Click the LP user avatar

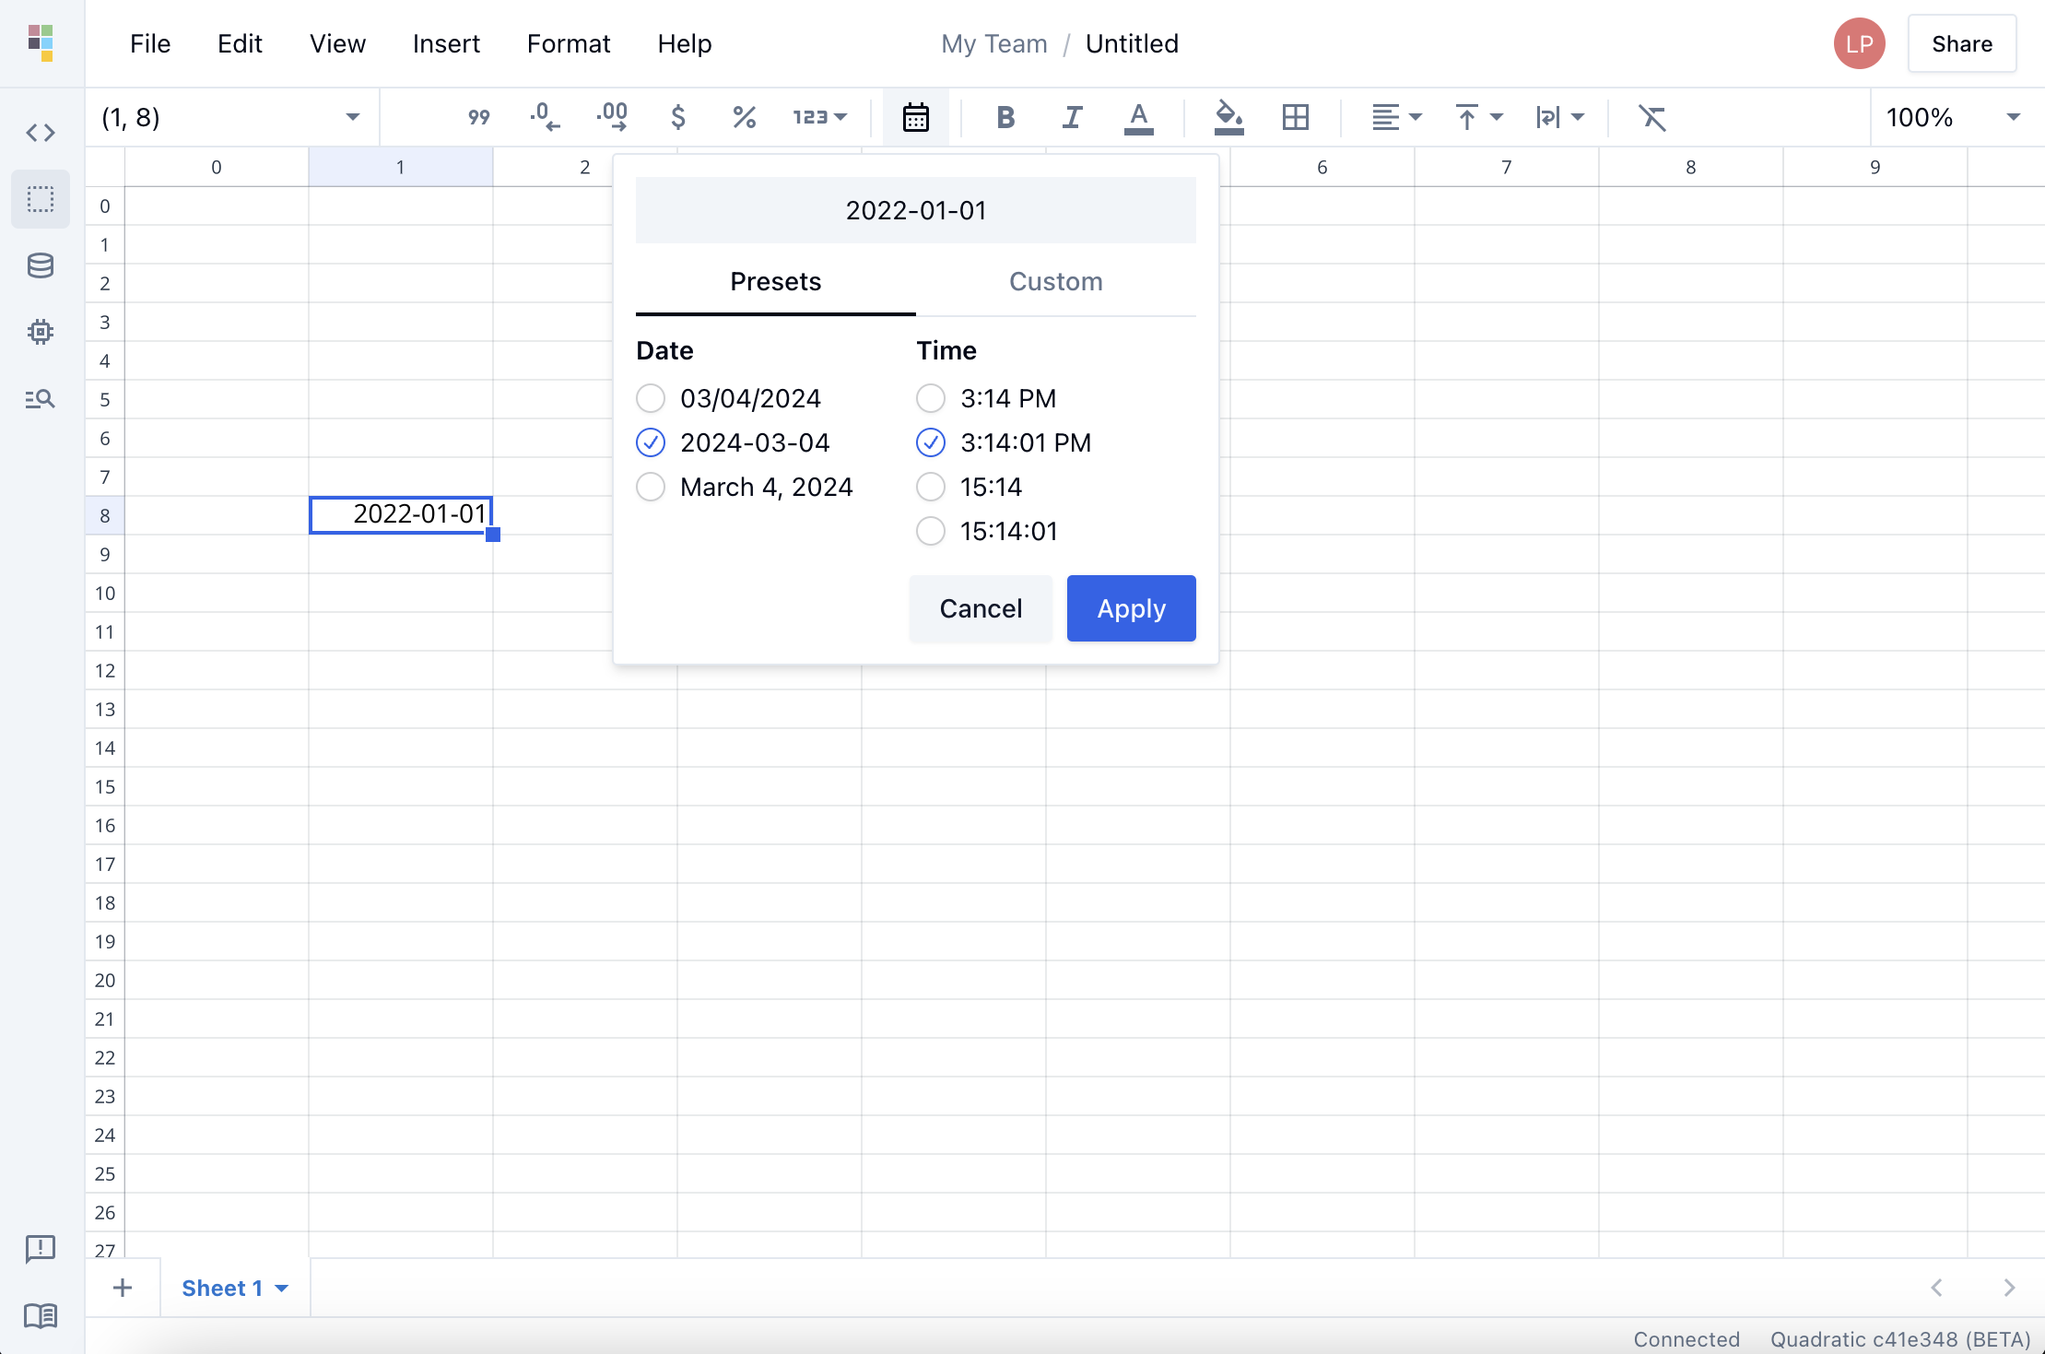[x=1859, y=43]
